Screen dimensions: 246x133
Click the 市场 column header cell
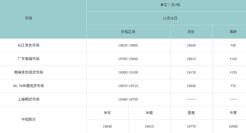point(29,18)
